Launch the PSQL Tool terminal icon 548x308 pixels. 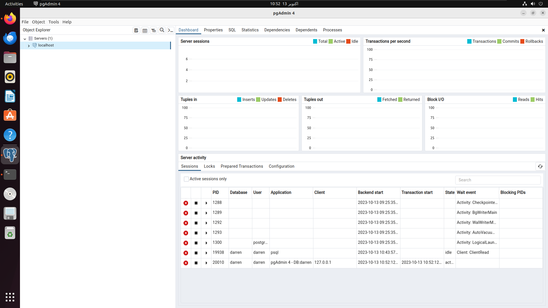pos(170,30)
